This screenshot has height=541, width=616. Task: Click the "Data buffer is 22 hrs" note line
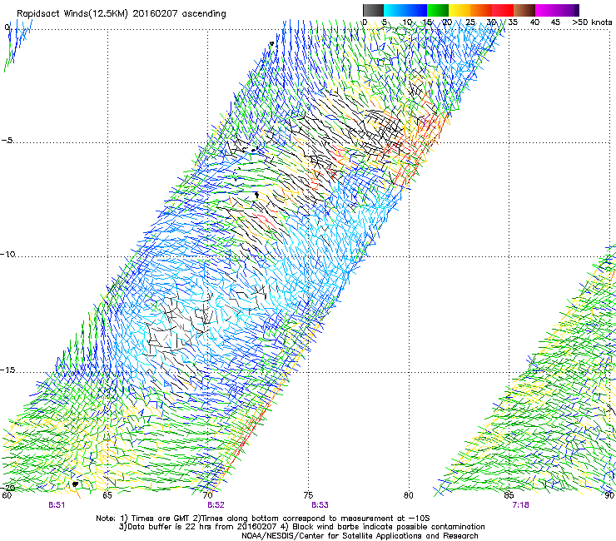coord(302,527)
